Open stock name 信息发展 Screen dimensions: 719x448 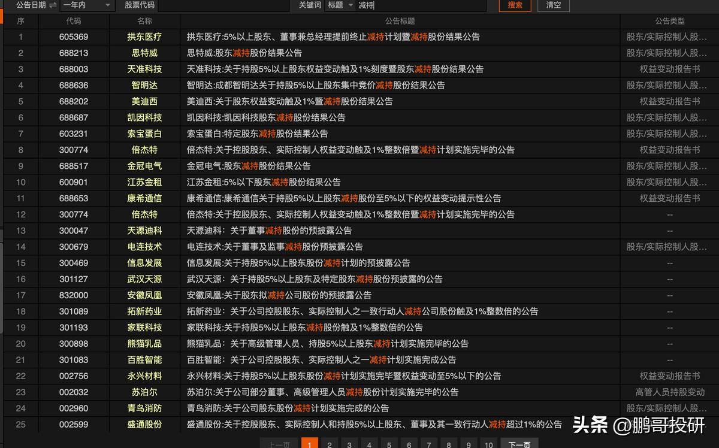pos(144,263)
